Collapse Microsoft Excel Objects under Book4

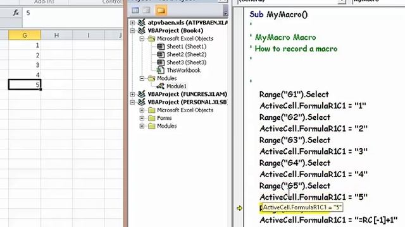pyautogui.click(x=142, y=39)
